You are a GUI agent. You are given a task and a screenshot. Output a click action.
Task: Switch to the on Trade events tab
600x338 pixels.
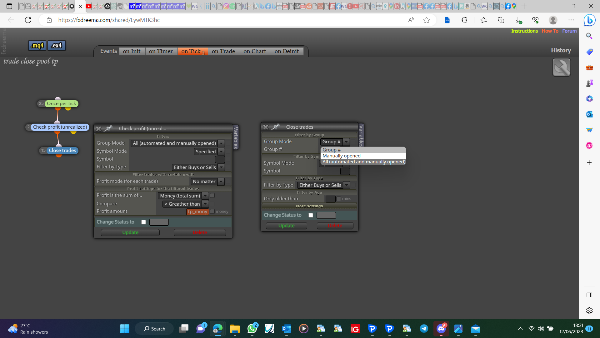pos(223,51)
